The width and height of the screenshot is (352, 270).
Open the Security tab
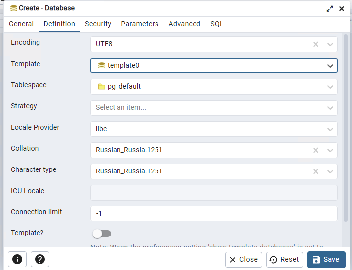click(x=98, y=24)
